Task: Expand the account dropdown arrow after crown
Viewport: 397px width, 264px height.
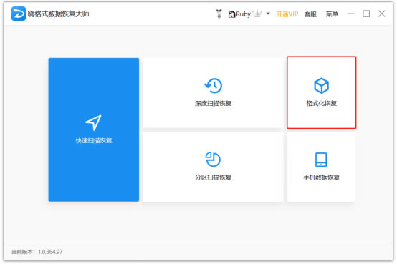Action: 268,14
